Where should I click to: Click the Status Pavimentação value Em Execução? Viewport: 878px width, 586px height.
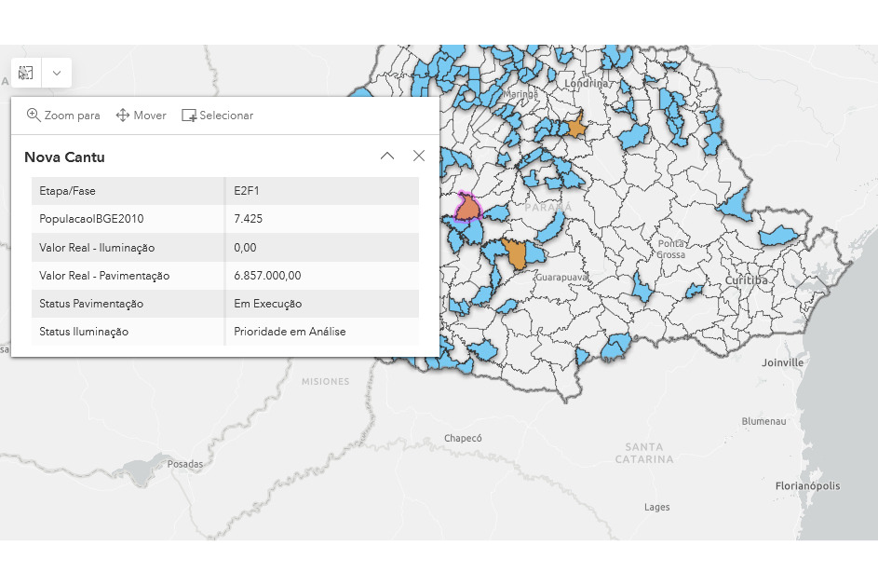click(267, 304)
